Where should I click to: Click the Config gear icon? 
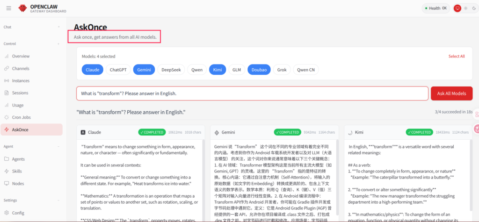point(7,213)
